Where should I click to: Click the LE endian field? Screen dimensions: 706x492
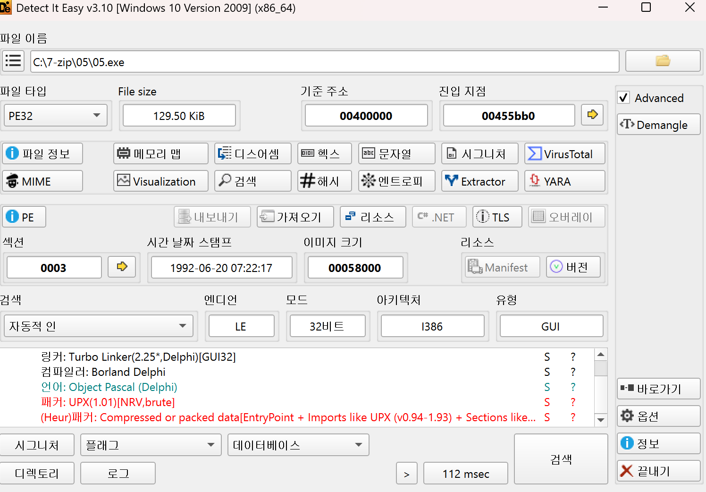pyautogui.click(x=241, y=326)
